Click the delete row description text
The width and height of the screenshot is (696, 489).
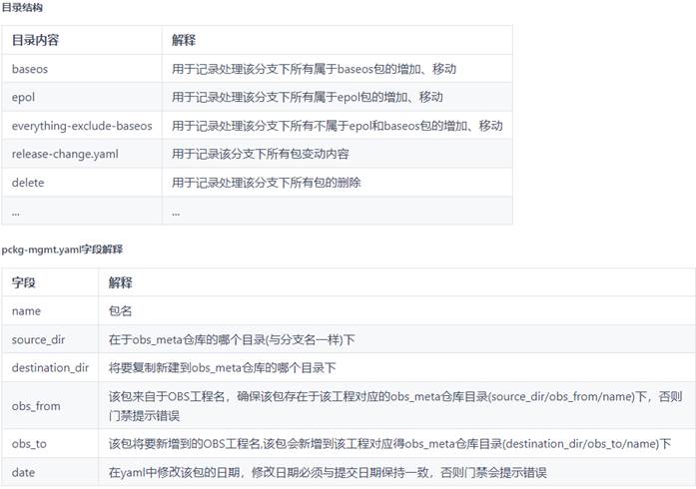coord(266,183)
